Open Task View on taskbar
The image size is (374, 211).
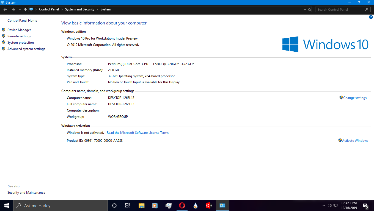click(x=128, y=206)
